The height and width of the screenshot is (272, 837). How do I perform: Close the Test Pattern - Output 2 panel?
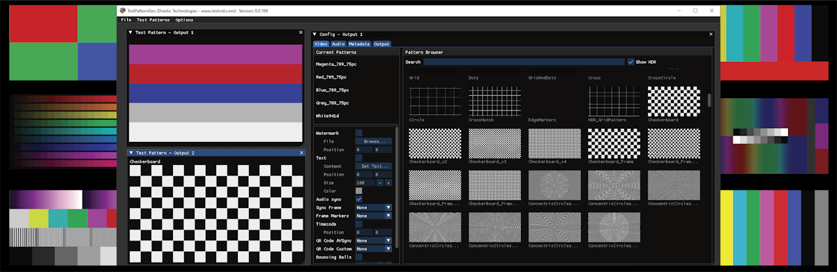point(301,152)
